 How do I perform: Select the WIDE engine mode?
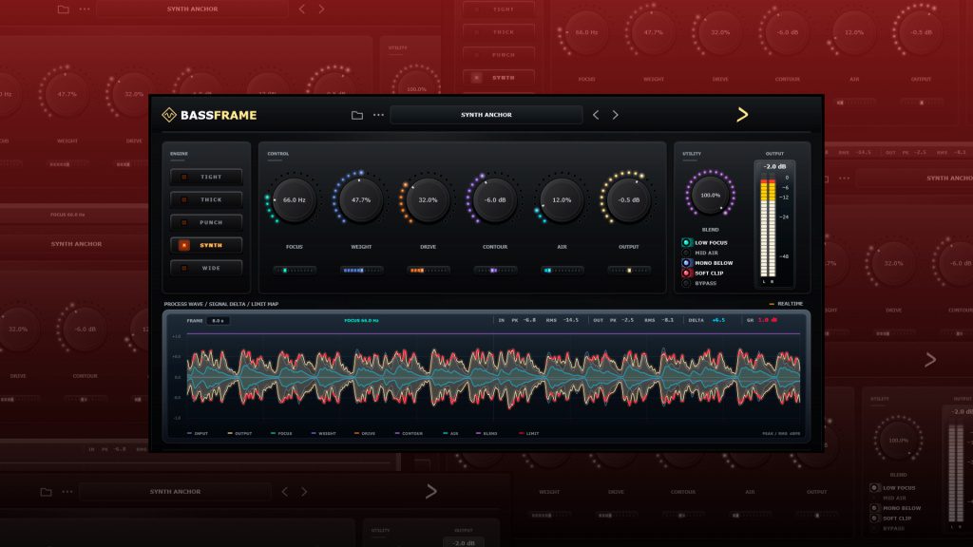coord(206,268)
